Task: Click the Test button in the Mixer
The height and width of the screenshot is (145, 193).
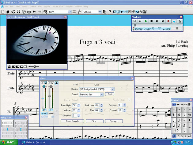Action: 110,94
